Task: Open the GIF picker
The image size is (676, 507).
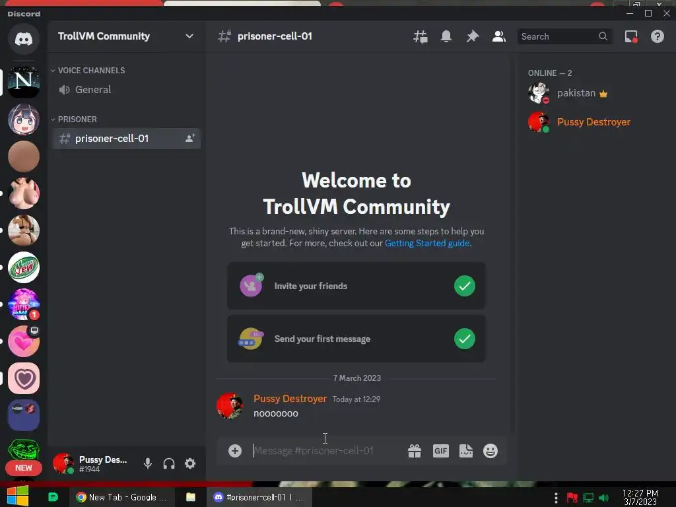Action: [440, 451]
